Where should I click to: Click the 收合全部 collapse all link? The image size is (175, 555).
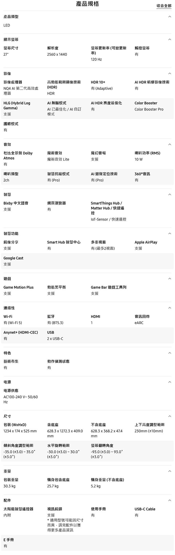coord(164,6)
